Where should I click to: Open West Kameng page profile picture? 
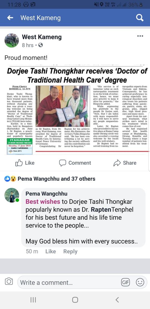pos(12,40)
